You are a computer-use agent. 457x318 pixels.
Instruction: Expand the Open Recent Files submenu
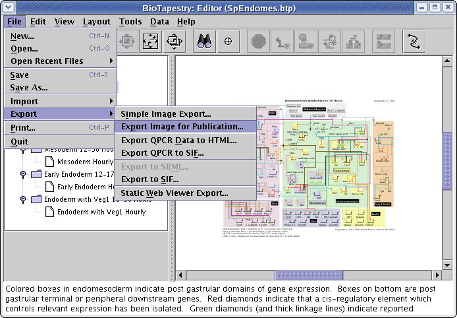(x=60, y=61)
